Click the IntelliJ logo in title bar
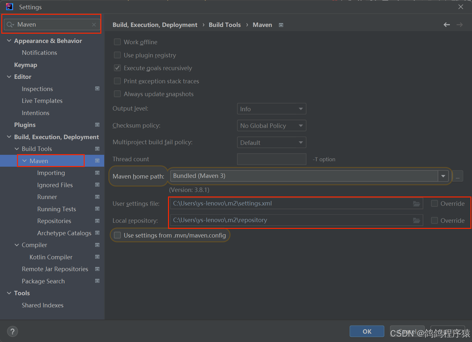 10,7
